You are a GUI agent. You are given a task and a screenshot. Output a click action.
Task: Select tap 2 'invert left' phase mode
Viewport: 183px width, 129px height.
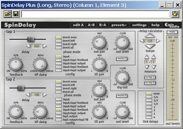coord(58,85)
